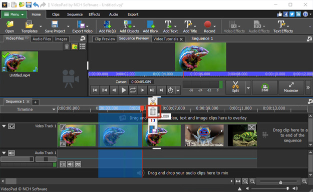The image size is (313, 192).
Task: Select the spider clip on the timeline
Action: (x=204, y=135)
